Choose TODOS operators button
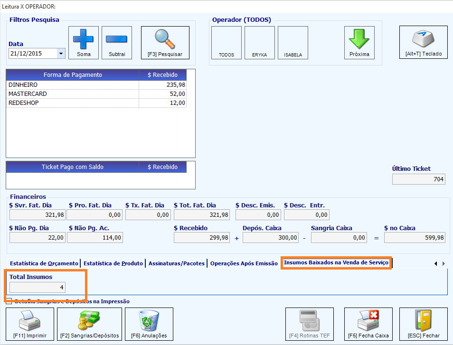Screen dimensions: 453x345 (x=226, y=43)
